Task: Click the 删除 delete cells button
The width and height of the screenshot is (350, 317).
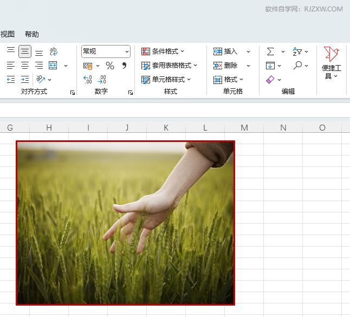Action: [x=225, y=66]
